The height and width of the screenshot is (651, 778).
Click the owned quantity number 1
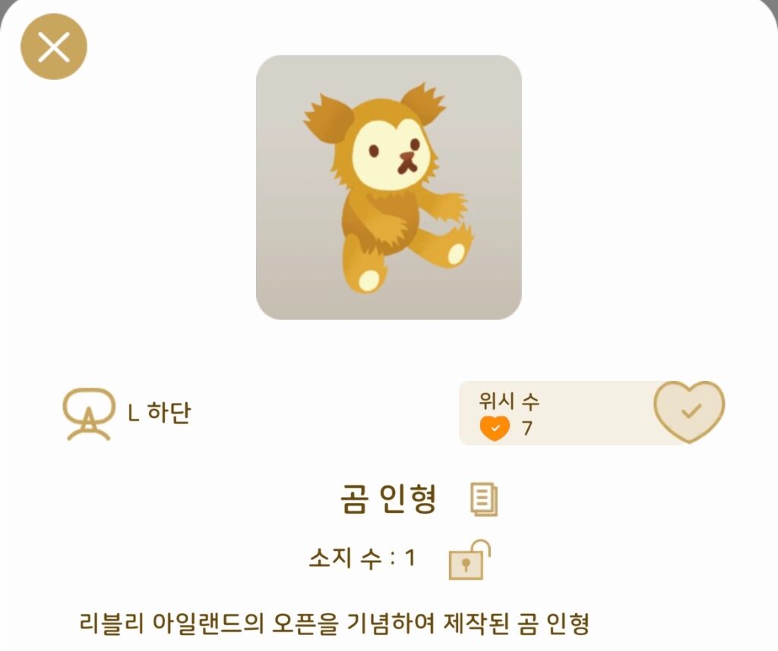click(x=410, y=558)
